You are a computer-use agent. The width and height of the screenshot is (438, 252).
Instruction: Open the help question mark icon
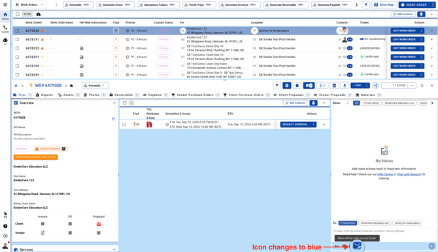[5, 226]
